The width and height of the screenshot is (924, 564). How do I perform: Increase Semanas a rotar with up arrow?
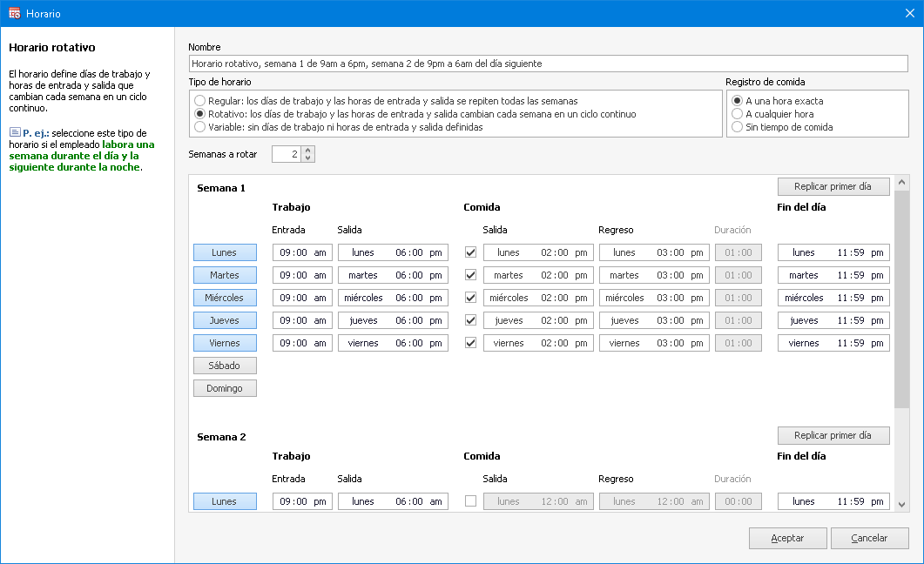click(307, 150)
